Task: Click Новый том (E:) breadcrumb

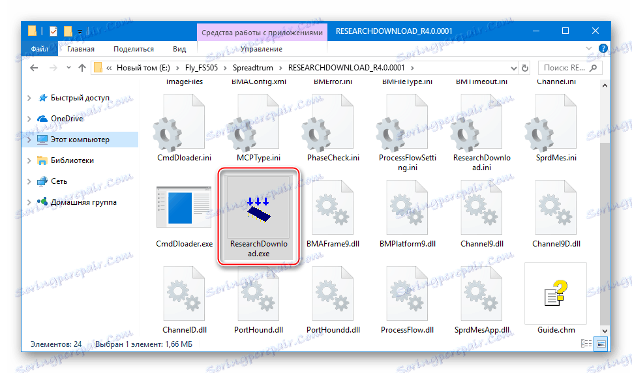Action: pyautogui.click(x=143, y=68)
